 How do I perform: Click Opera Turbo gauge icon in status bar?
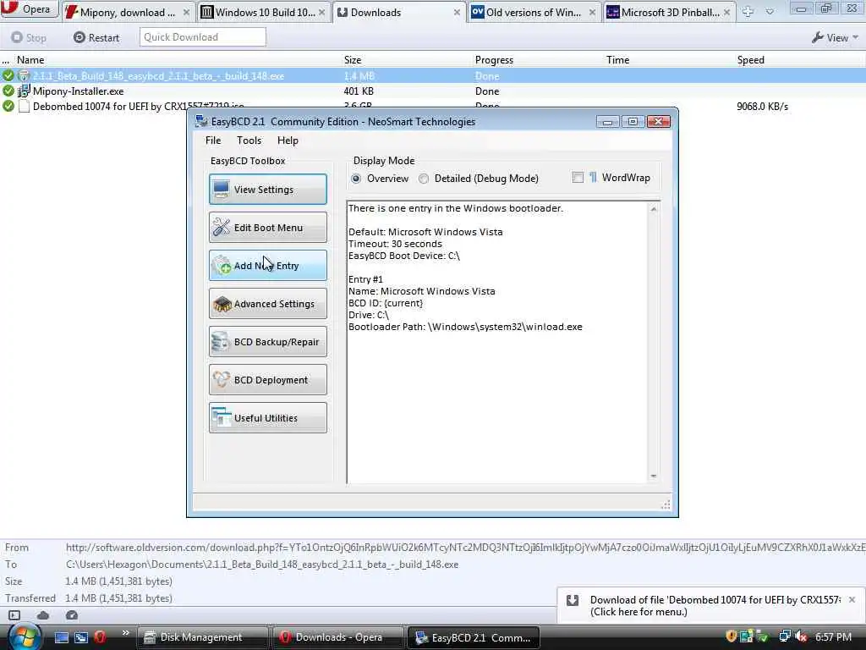[71, 615]
